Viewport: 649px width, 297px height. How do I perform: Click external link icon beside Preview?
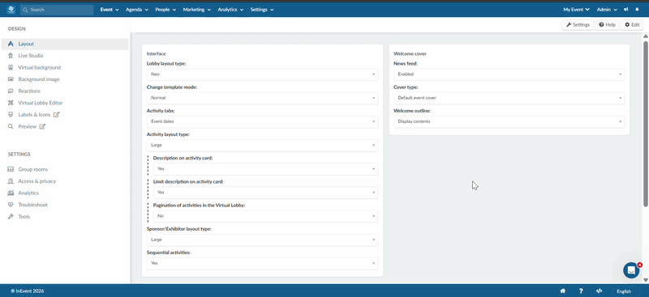click(x=42, y=126)
